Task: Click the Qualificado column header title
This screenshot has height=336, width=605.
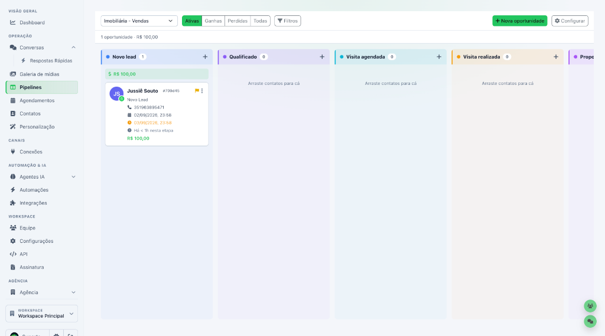Action: coord(243,57)
